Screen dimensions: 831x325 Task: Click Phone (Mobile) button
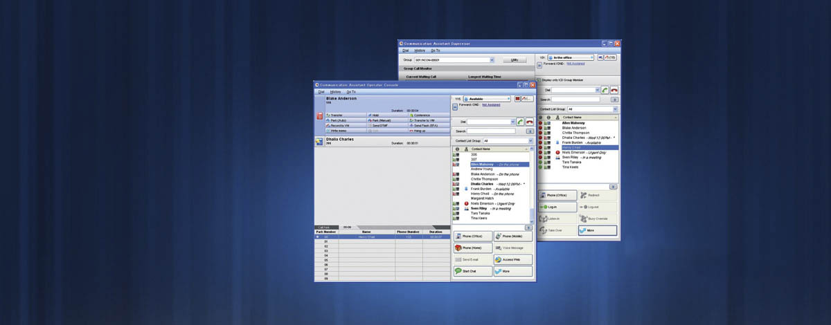[x=513, y=236]
